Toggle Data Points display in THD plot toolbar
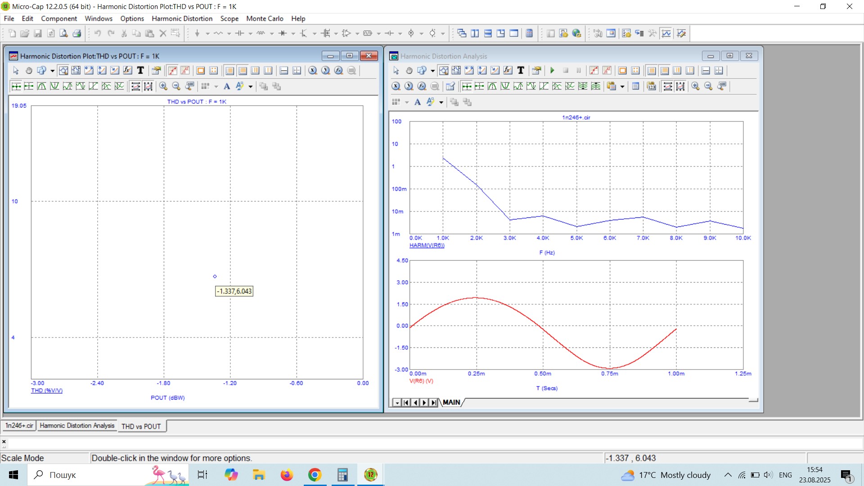The width and height of the screenshot is (864, 486). (172, 71)
